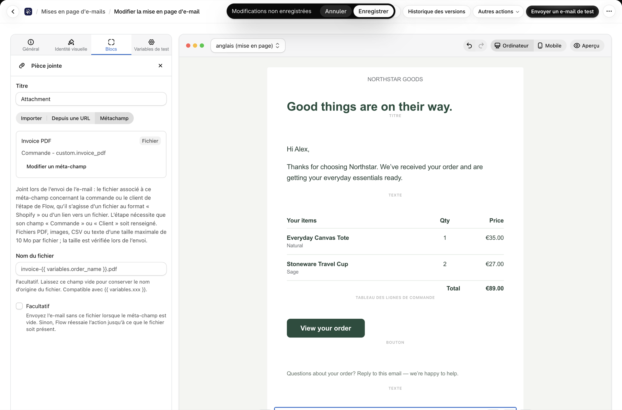This screenshot has width=622, height=410.
Task: Select the View your order button block
Action: [x=326, y=328]
